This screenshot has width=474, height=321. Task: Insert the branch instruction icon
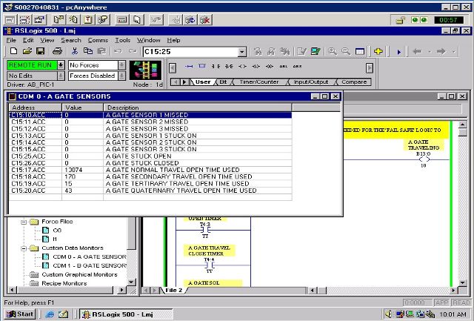(x=202, y=66)
